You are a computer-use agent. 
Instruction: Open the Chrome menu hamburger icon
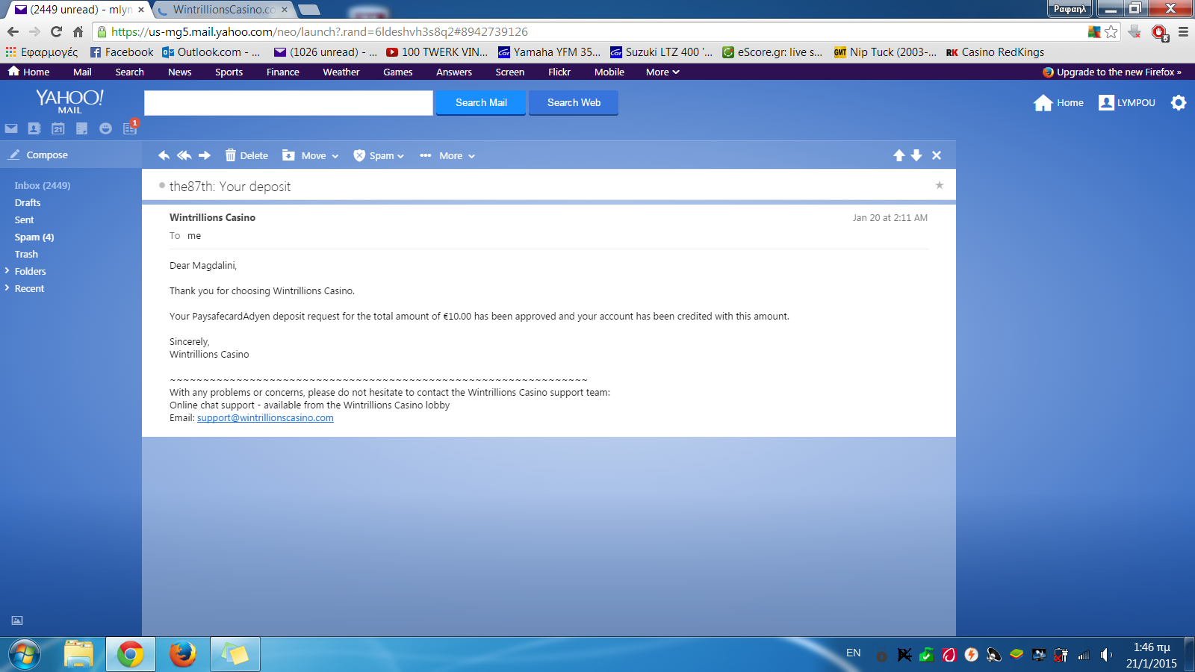pos(1183,31)
